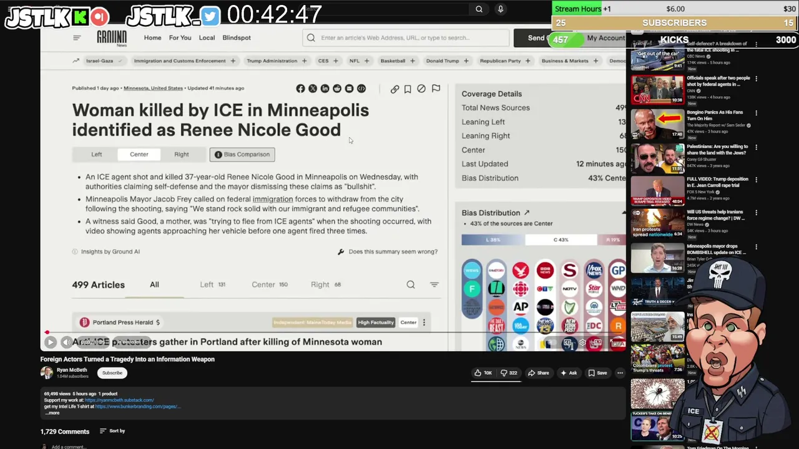Select the Left 131 articles tab

click(x=212, y=284)
